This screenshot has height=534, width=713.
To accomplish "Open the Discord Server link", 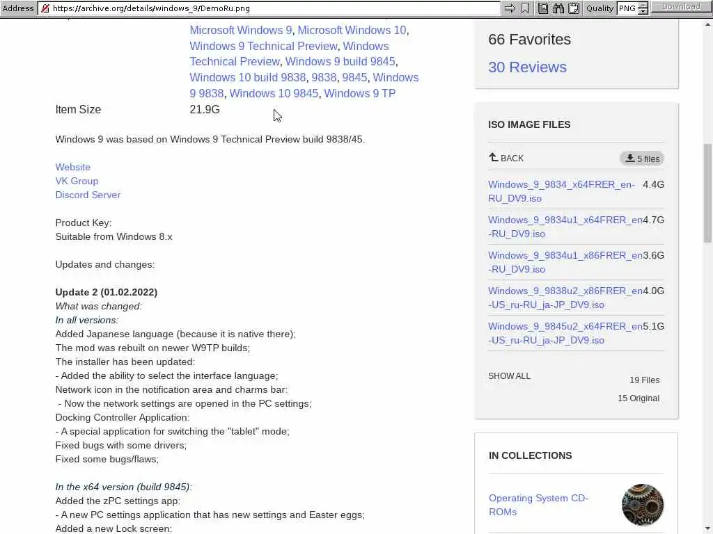I will (x=88, y=195).
